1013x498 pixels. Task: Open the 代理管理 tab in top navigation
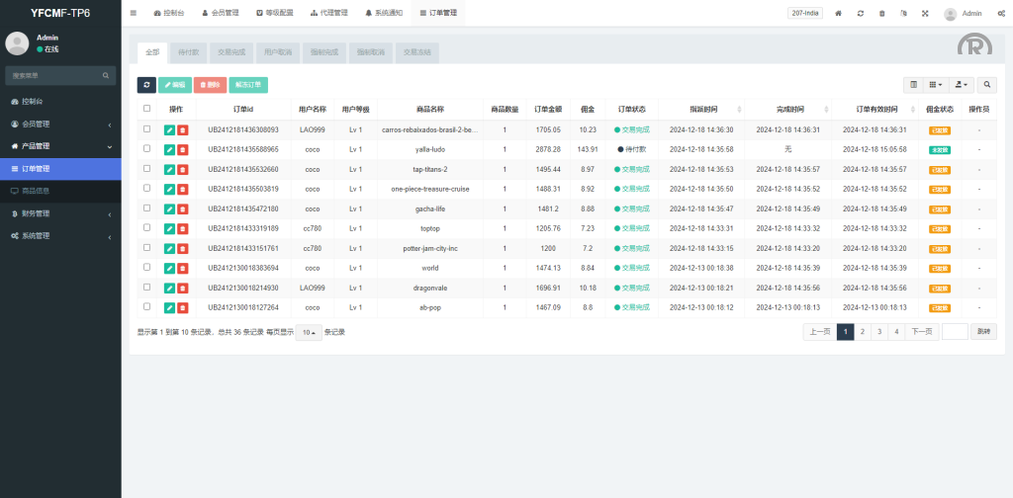(328, 14)
